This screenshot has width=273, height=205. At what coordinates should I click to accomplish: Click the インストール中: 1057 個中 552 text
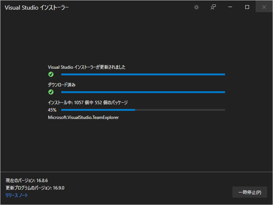[75, 102]
